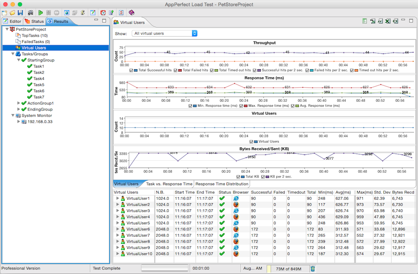Image resolution: width=418 pixels, height=274 pixels.
Task: Open the scheduler via red alarm clock icon
Action: click(103, 13)
